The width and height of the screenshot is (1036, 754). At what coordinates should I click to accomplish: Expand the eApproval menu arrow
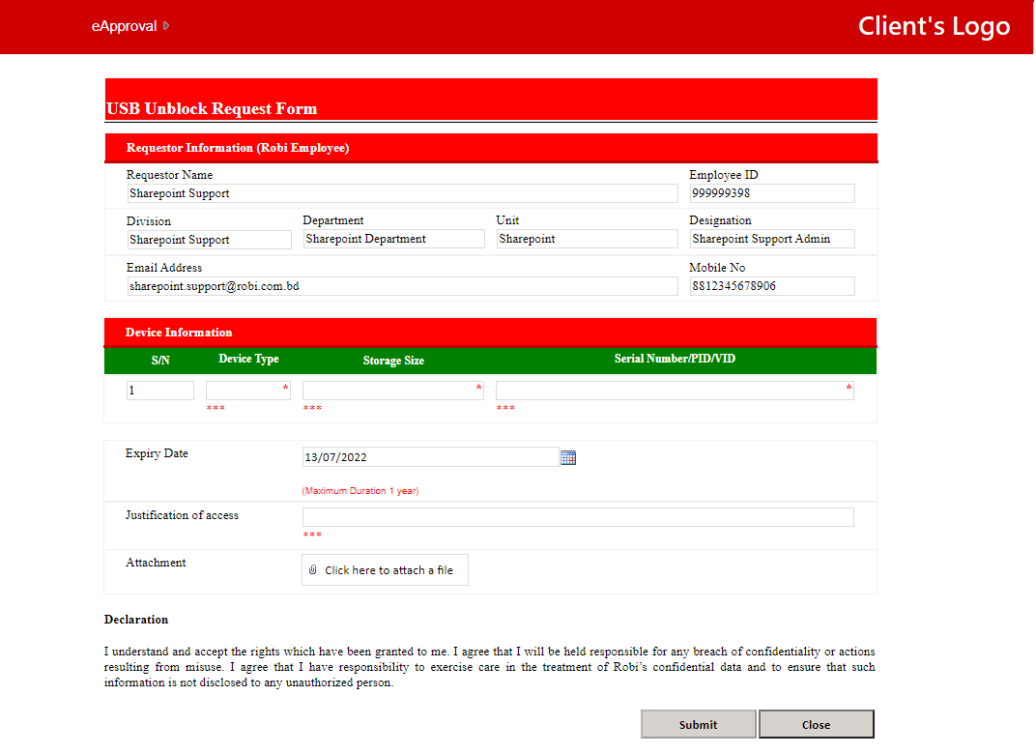[166, 26]
